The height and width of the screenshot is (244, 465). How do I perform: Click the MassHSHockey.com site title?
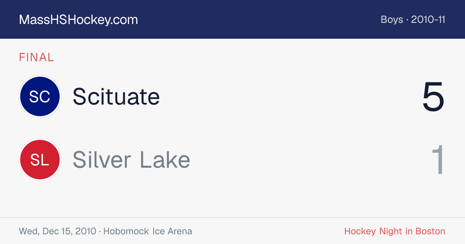pyautogui.click(x=78, y=20)
